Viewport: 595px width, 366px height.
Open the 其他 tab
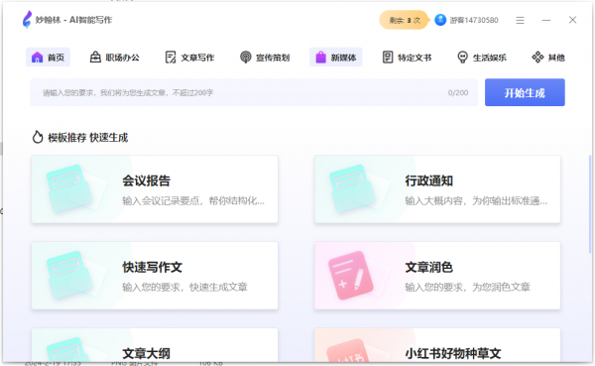point(548,58)
